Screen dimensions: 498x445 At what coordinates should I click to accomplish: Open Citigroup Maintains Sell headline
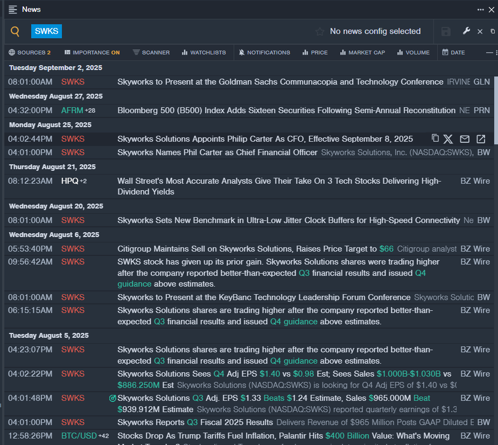point(255,249)
